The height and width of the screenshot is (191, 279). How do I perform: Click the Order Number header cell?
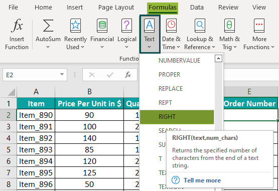(x=250, y=103)
